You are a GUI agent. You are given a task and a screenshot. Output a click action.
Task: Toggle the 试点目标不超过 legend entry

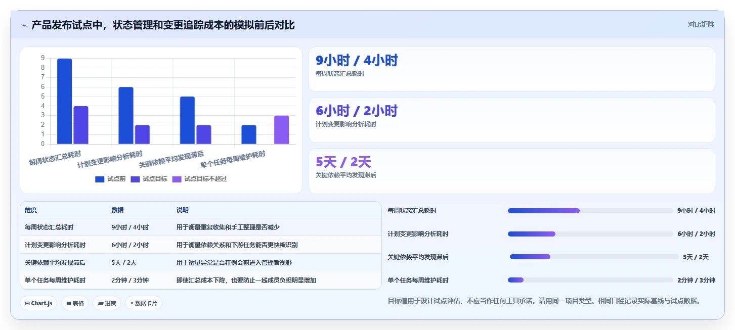[x=199, y=179]
